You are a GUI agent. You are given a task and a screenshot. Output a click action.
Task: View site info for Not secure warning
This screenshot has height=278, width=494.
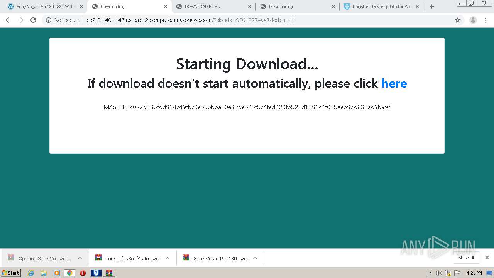(63, 20)
